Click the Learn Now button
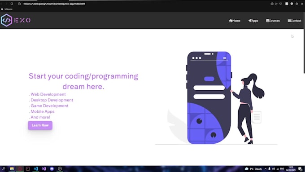Image resolution: width=305 pixels, height=172 pixels. click(x=40, y=125)
